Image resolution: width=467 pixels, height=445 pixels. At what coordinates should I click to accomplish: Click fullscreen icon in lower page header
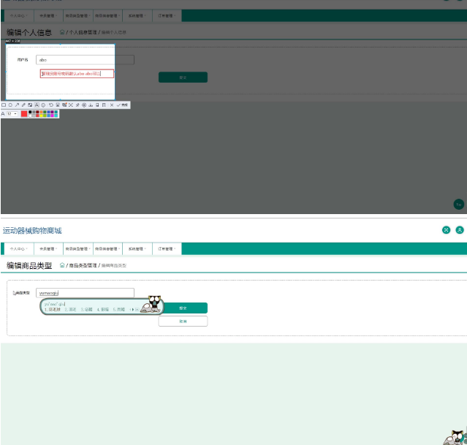pos(446,230)
